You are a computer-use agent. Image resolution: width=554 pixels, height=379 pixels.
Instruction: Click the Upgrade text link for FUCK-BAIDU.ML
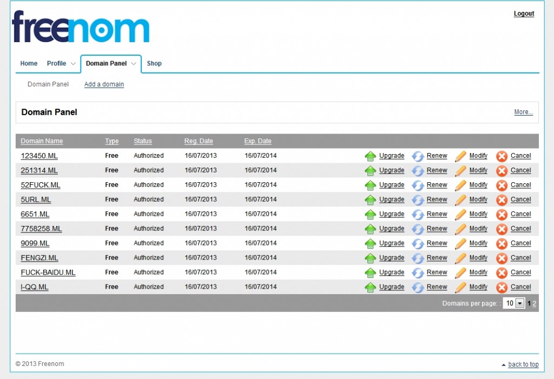(x=392, y=272)
